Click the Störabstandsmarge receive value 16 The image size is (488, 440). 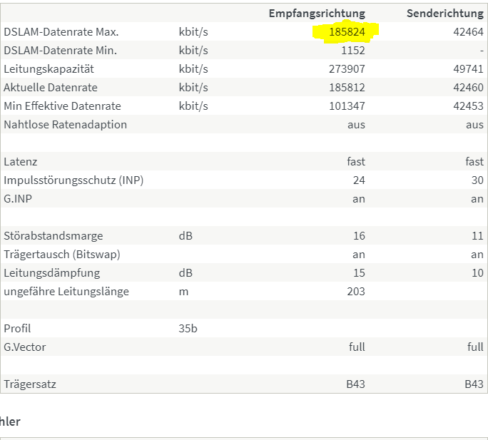(359, 236)
